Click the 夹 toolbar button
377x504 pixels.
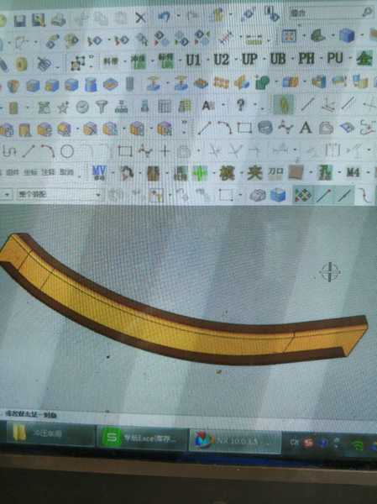(x=254, y=172)
